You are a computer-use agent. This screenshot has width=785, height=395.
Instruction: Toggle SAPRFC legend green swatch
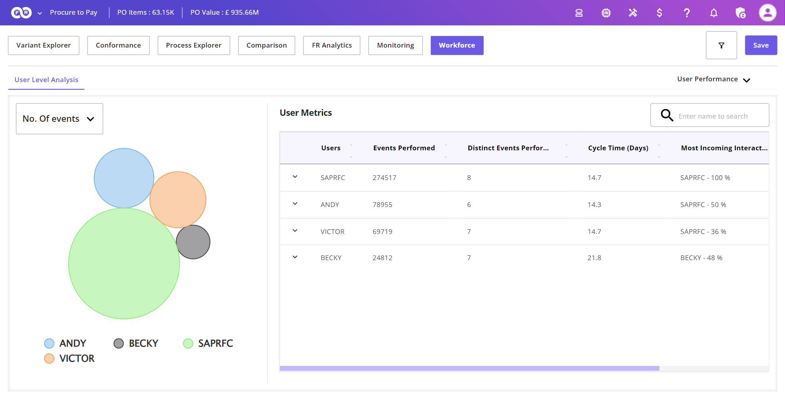pos(188,343)
